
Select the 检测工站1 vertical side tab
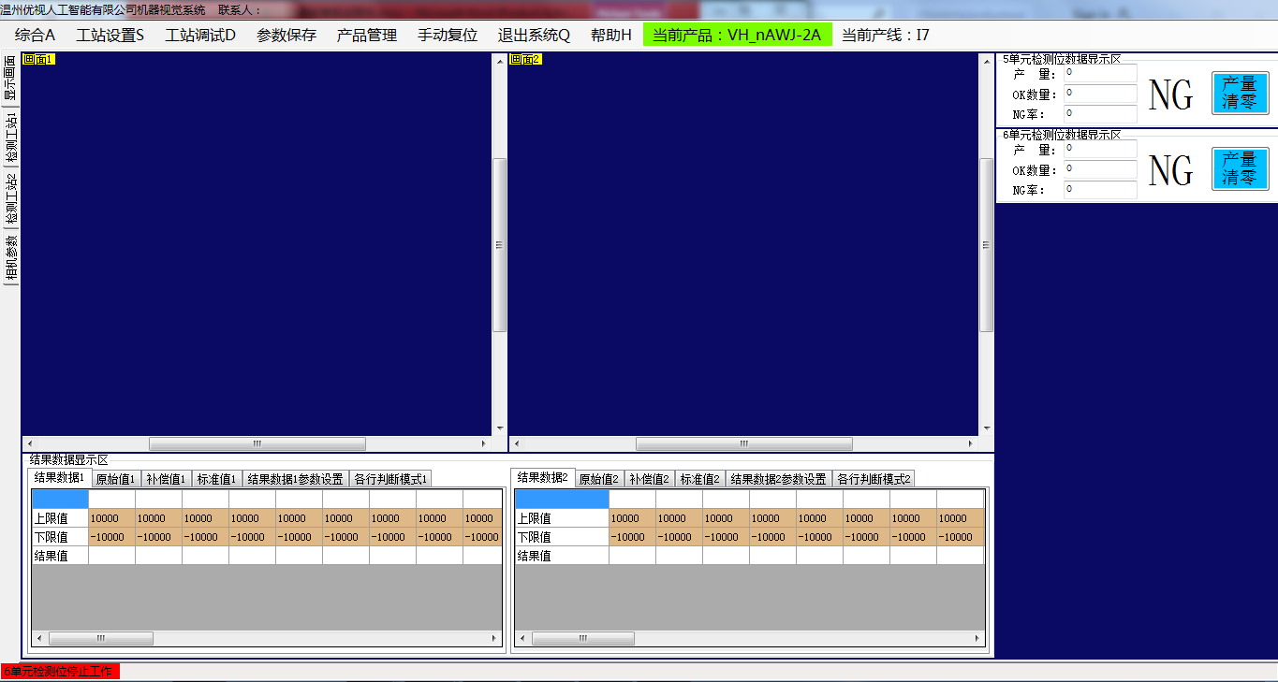(x=11, y=138)
